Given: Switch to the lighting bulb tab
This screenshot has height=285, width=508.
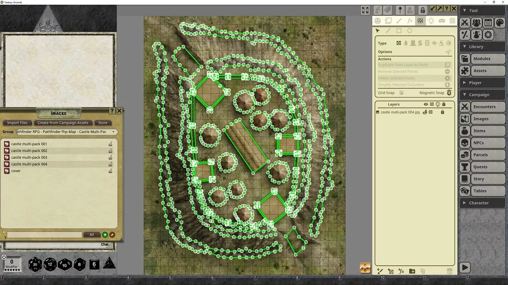Looking at the screenshot, I should point(431,21).
